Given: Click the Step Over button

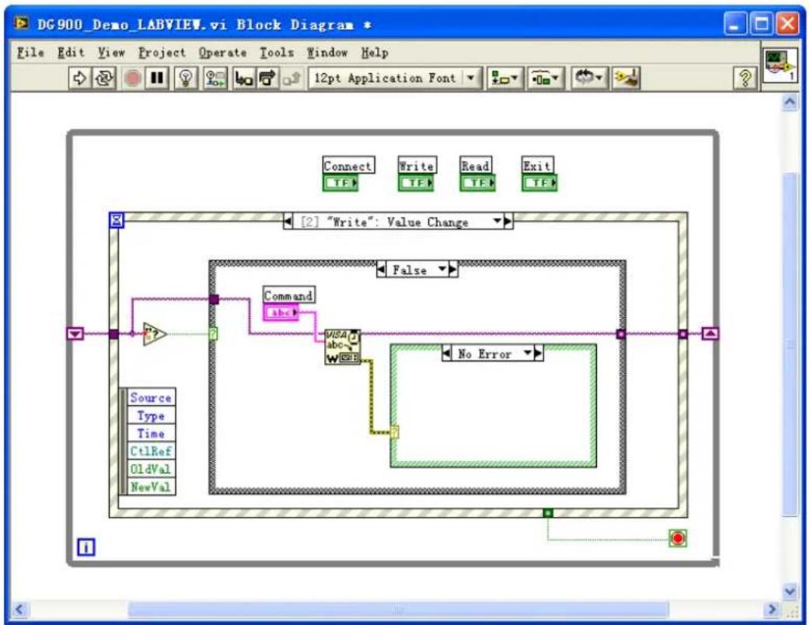Looking at the screenshot, I should tap(267, 79).
